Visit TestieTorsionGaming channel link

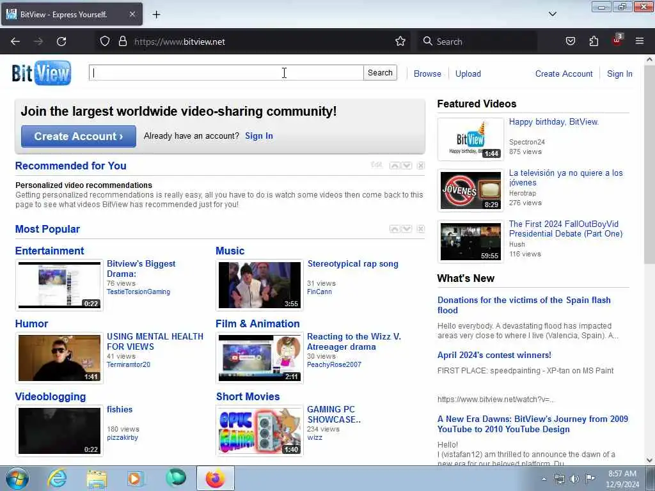click(138, 292)
